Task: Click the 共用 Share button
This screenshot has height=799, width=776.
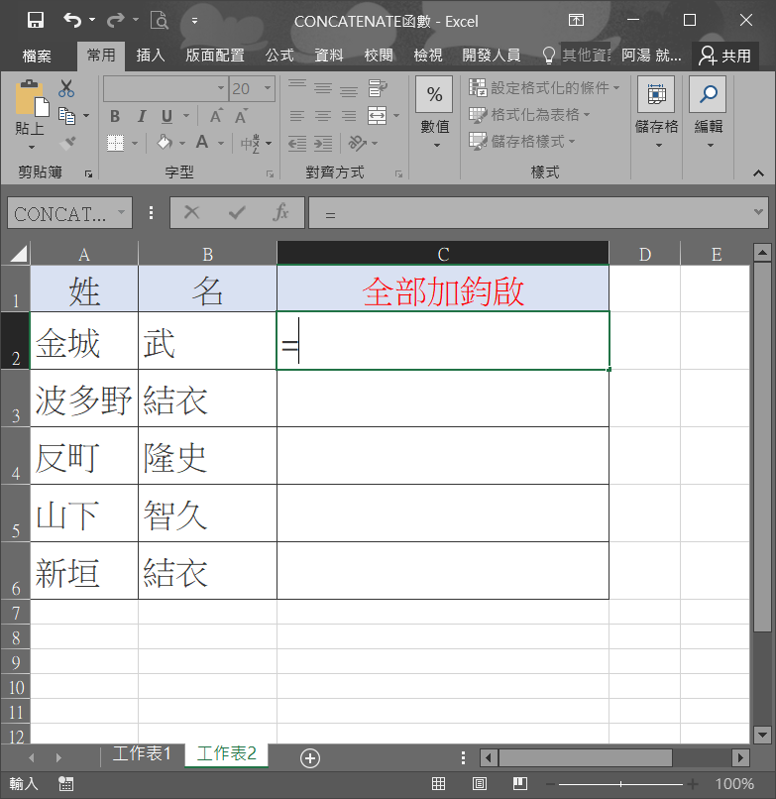Action: click(x=725, y=56)
